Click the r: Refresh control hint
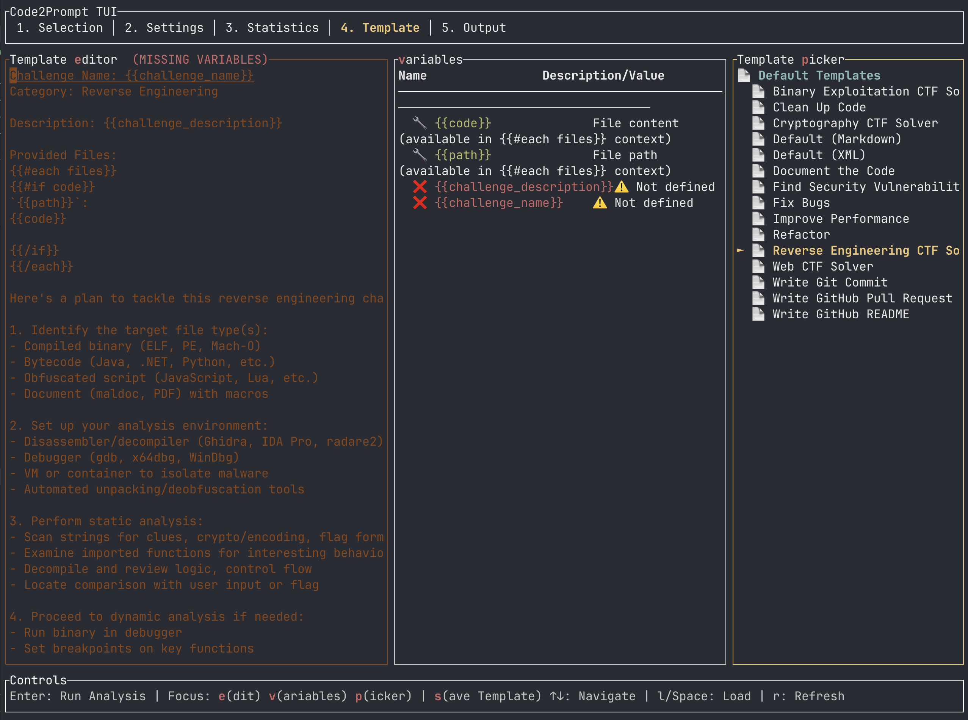The image size is (968, 720). [x=808, y=696]
